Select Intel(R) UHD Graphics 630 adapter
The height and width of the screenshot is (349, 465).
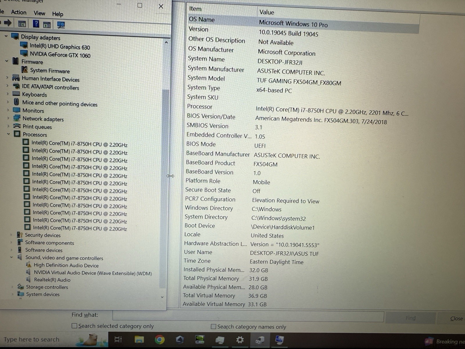60,47
